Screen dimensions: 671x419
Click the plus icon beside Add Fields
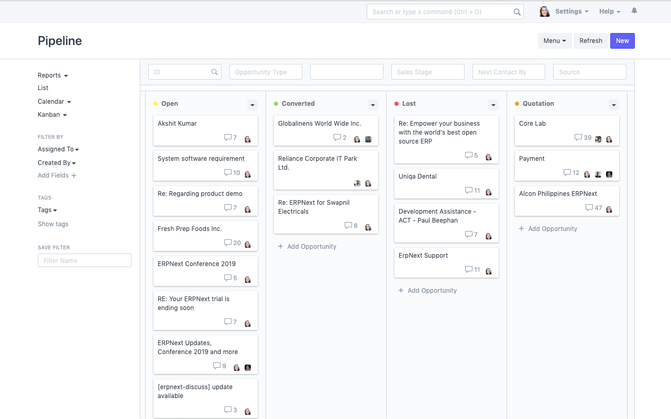(74, 176)
